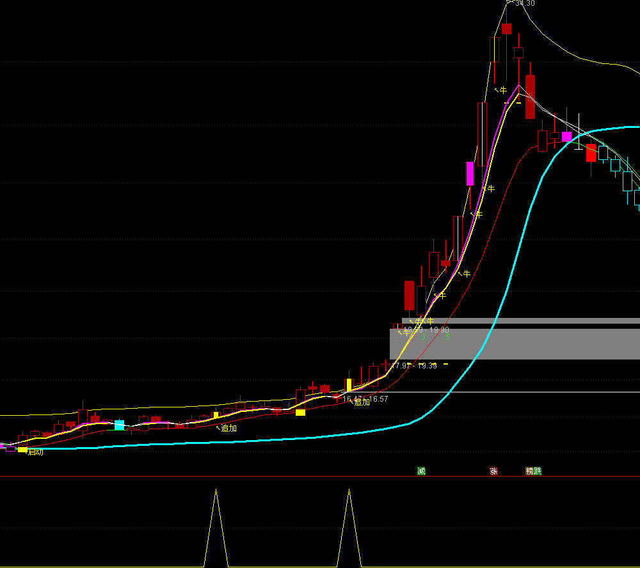Image resolution: width=640 pixels, height=568 pixels.
Task: Click the bright red candle after peak
Action: coord(591,152)
